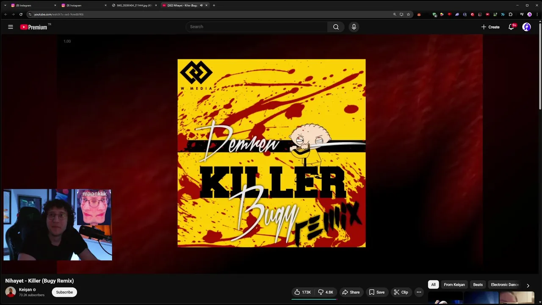
Task: Select the Beats filter chip
Action: pyautogui.click(x=478, y=285)
